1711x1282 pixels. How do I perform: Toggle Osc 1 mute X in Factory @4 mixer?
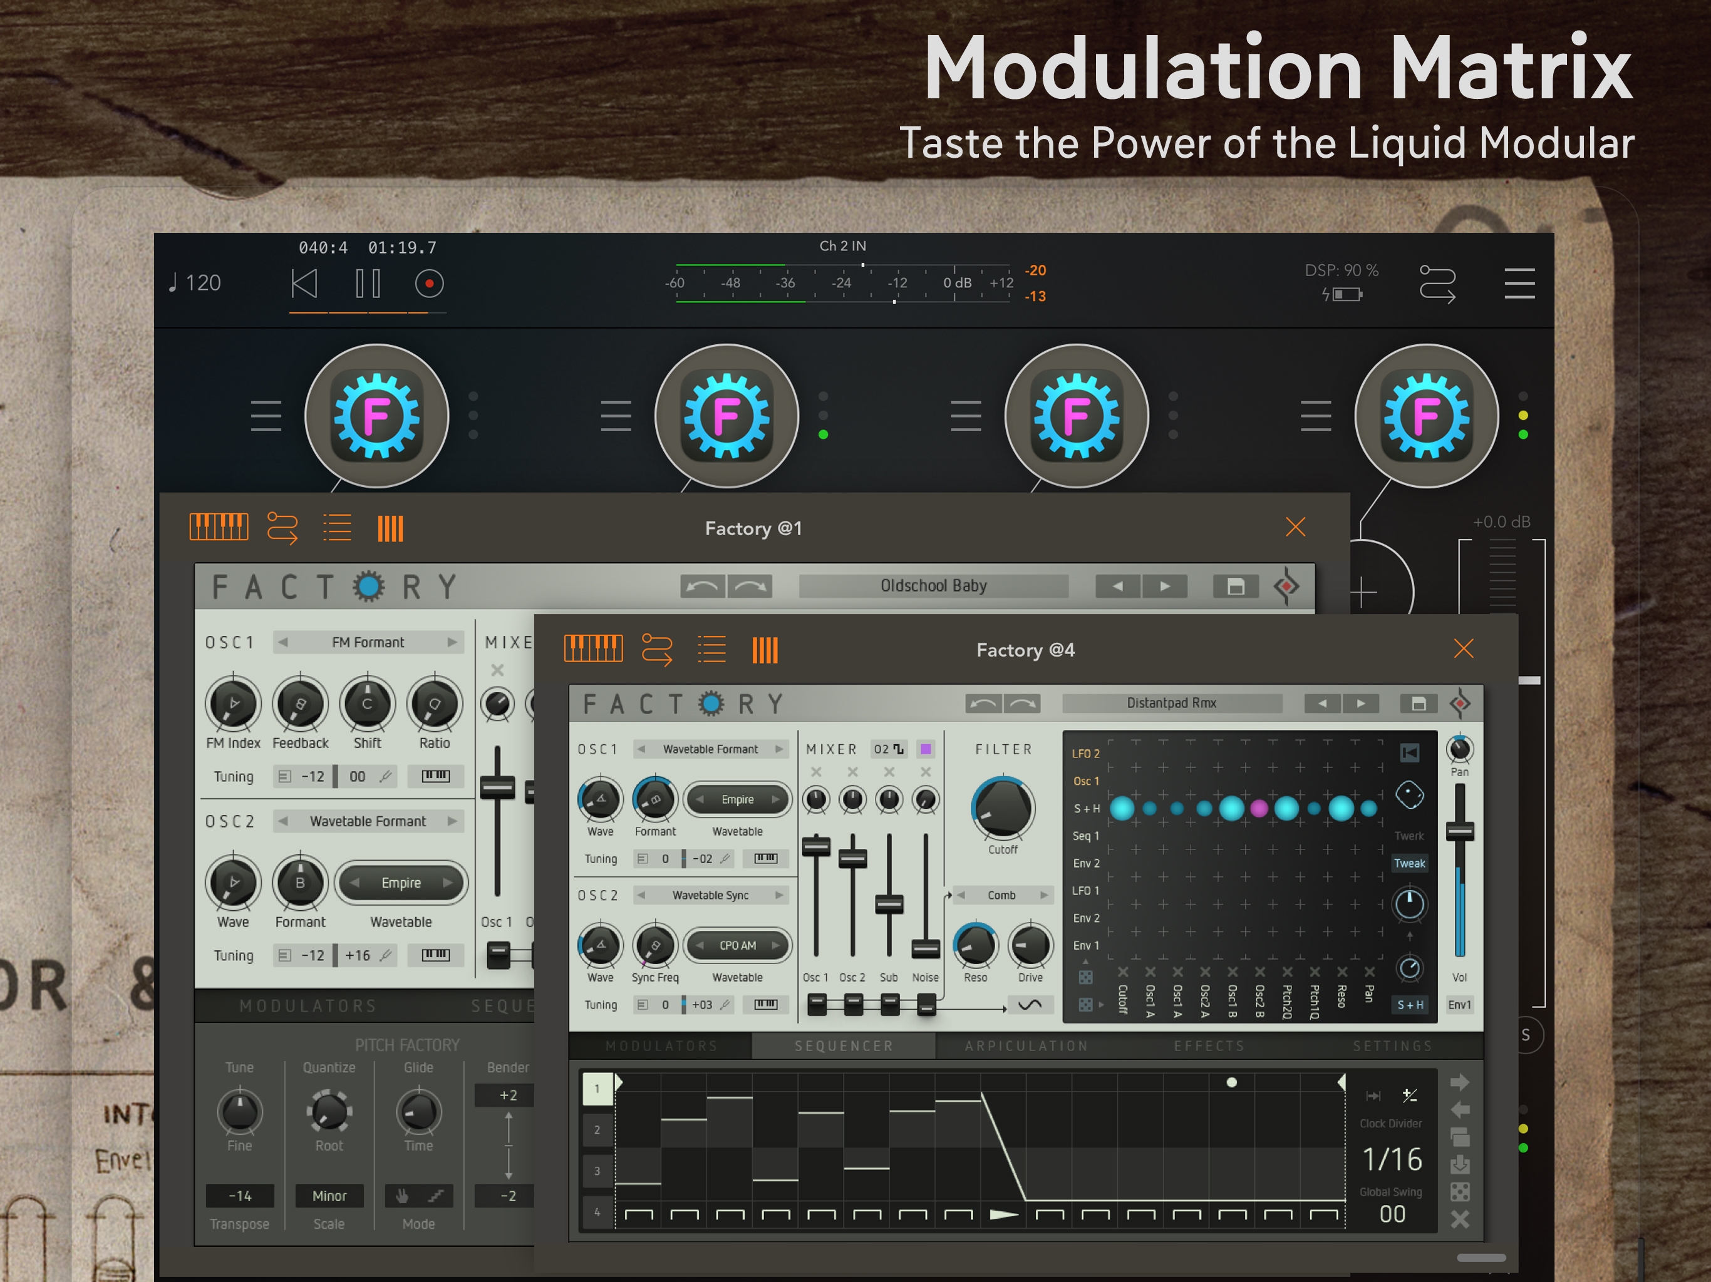point(816,772)
